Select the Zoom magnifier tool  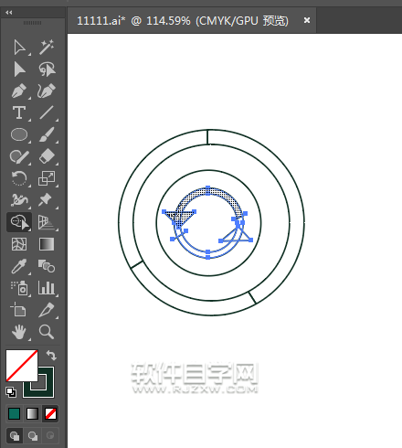tap(47, 332)
